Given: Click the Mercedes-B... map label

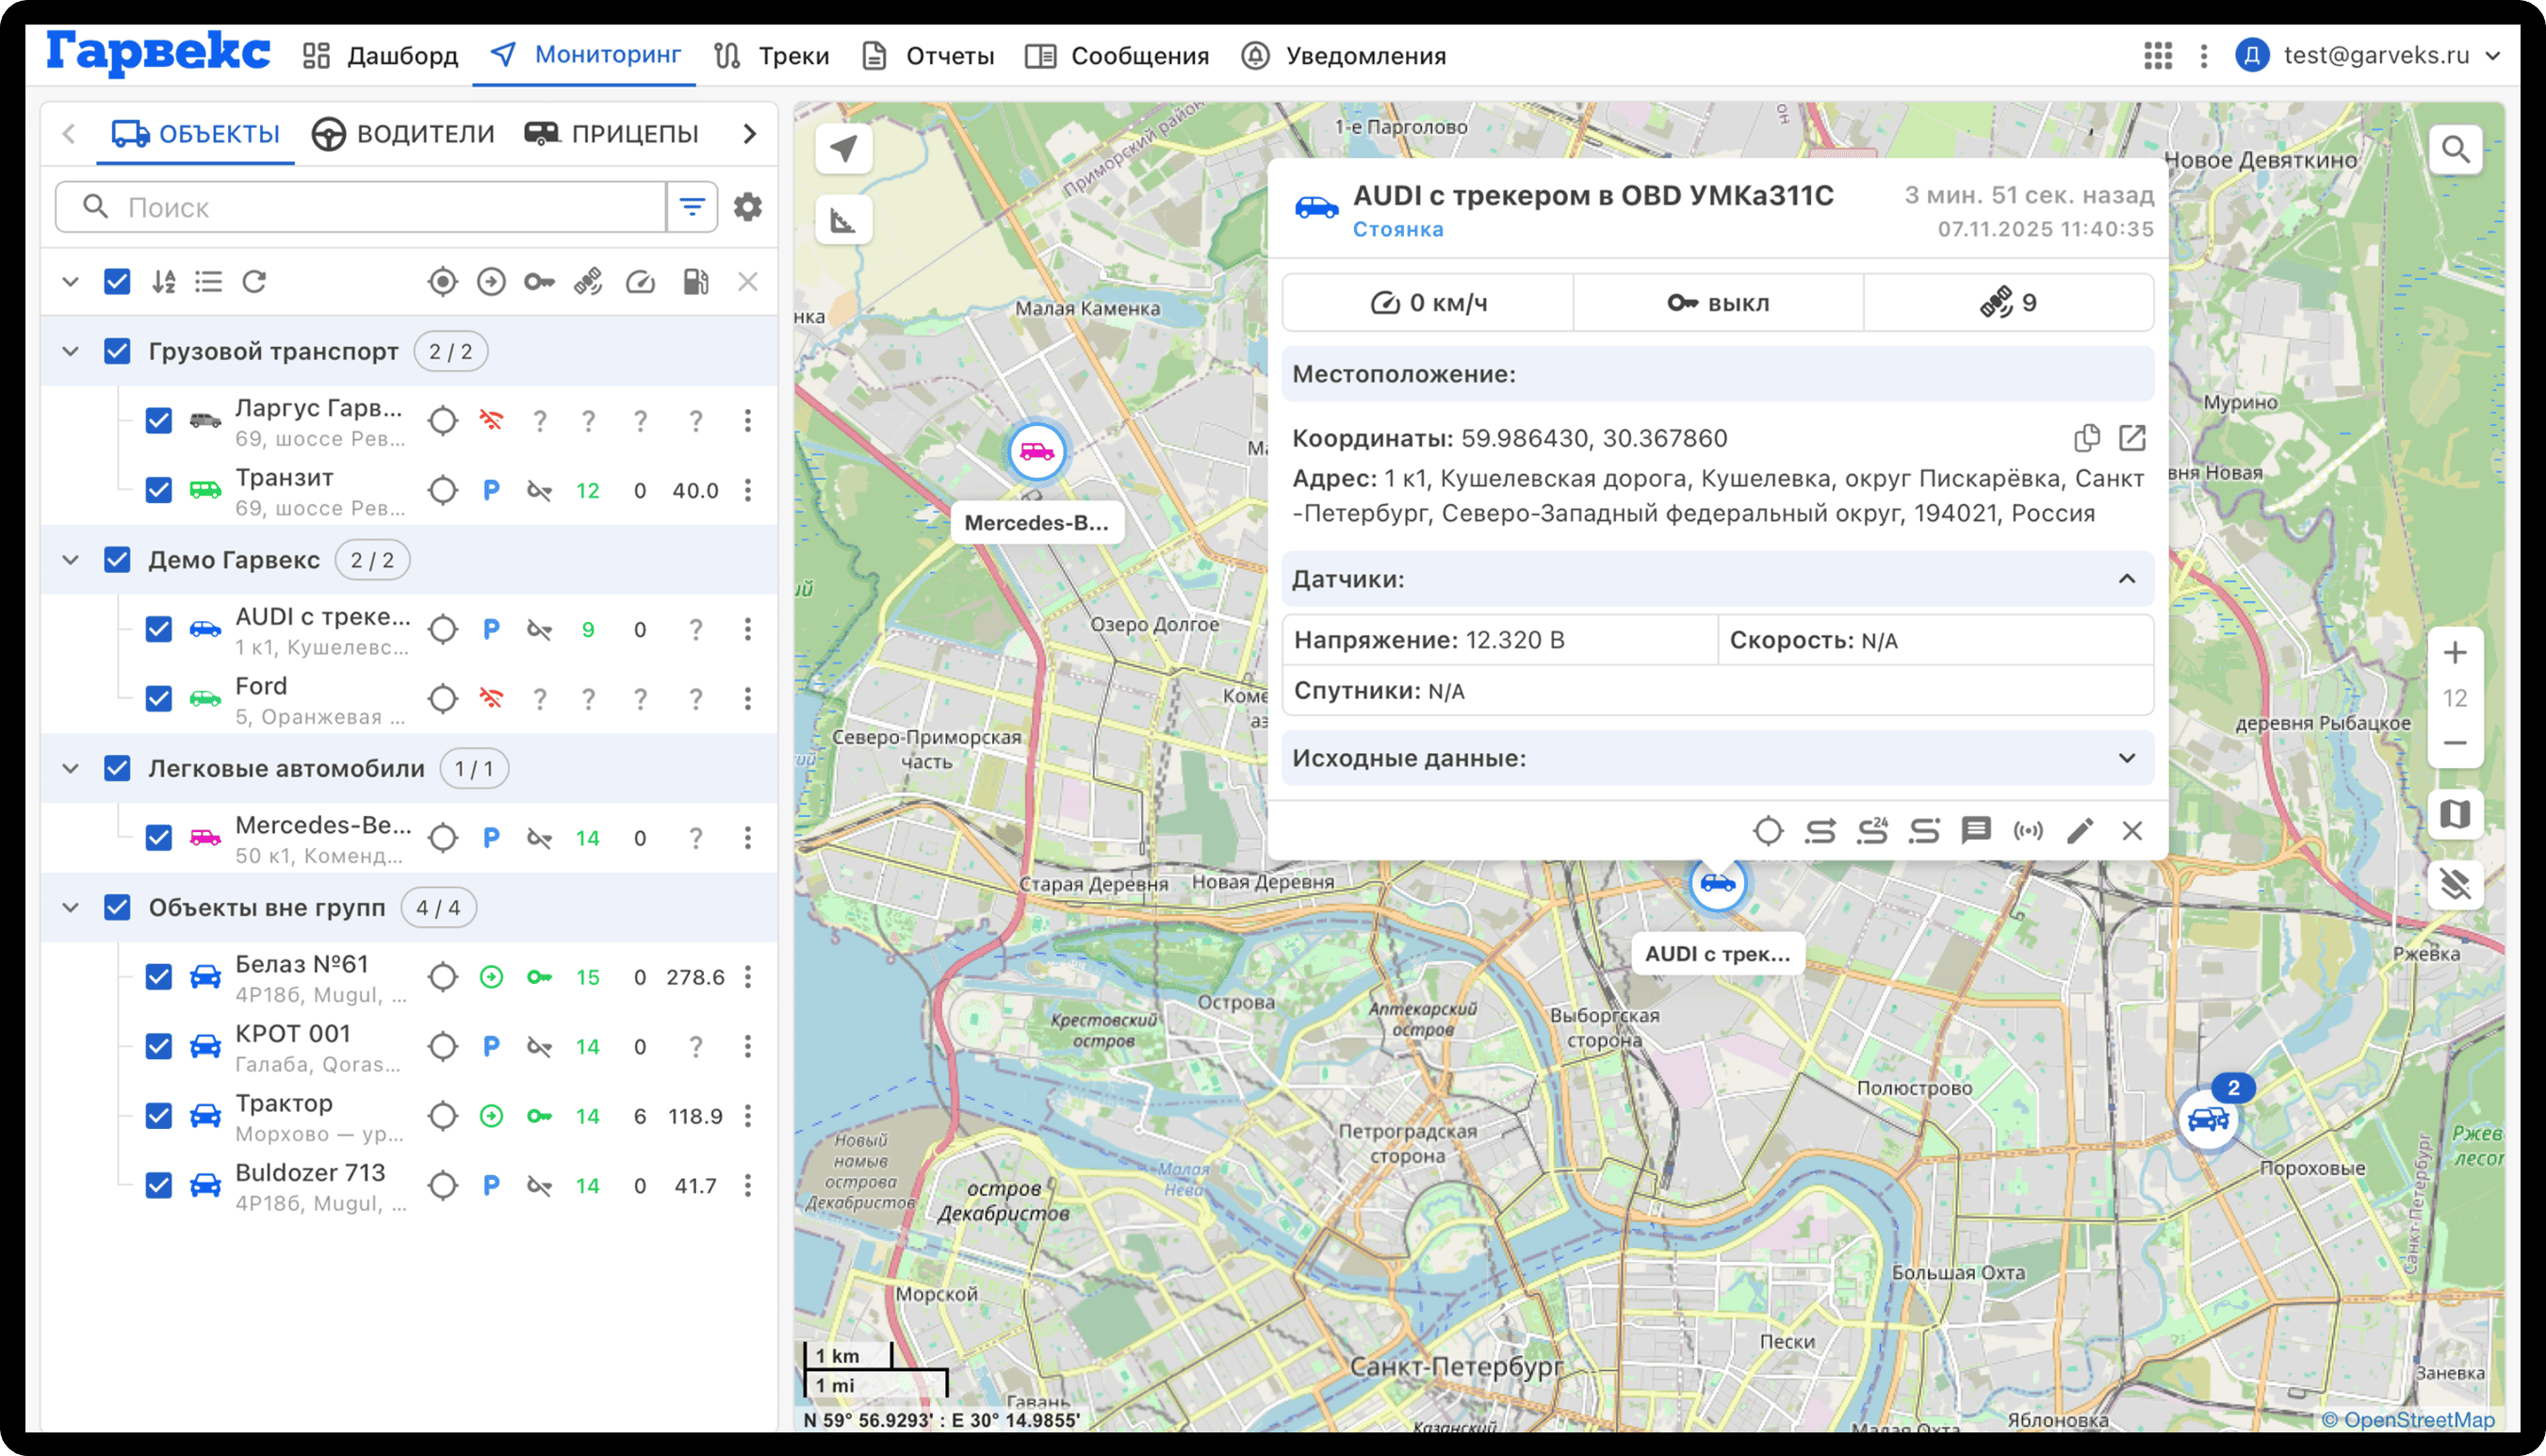Looking at the screenshot, I should (x=1036, y=523).
